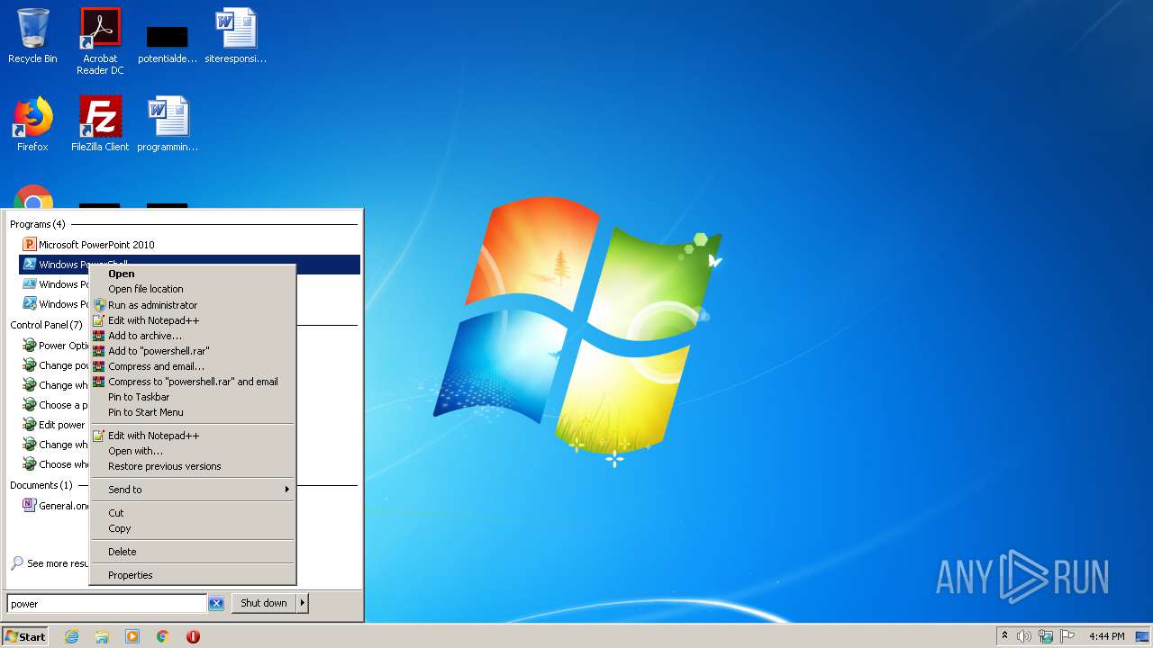Click the search field containing power
Screen dimensions: 1153x648
(107, 604)
